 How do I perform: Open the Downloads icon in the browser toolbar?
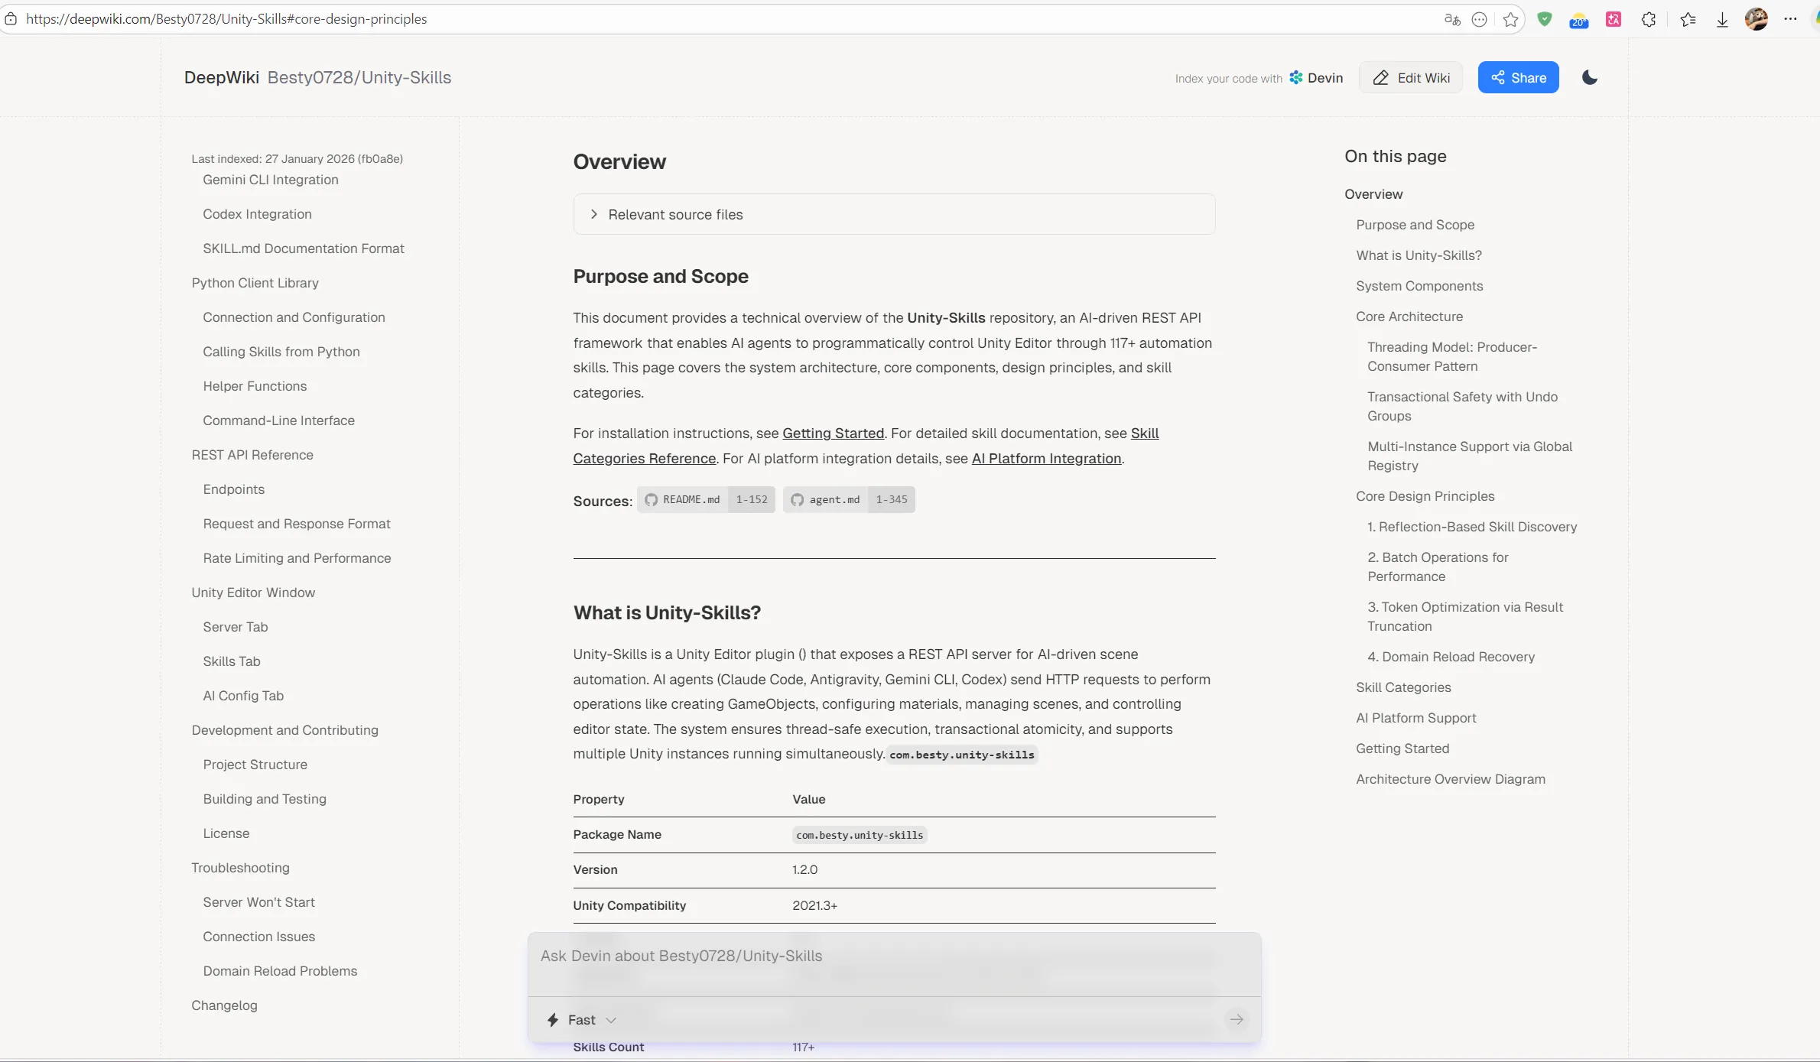coord(1721,19)
